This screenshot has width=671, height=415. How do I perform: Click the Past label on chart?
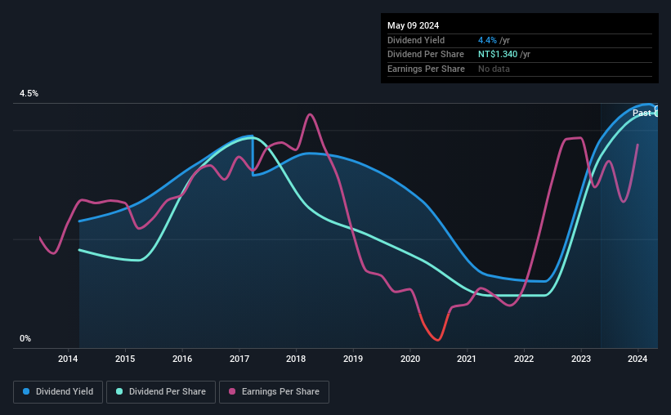tap(642, 113)
